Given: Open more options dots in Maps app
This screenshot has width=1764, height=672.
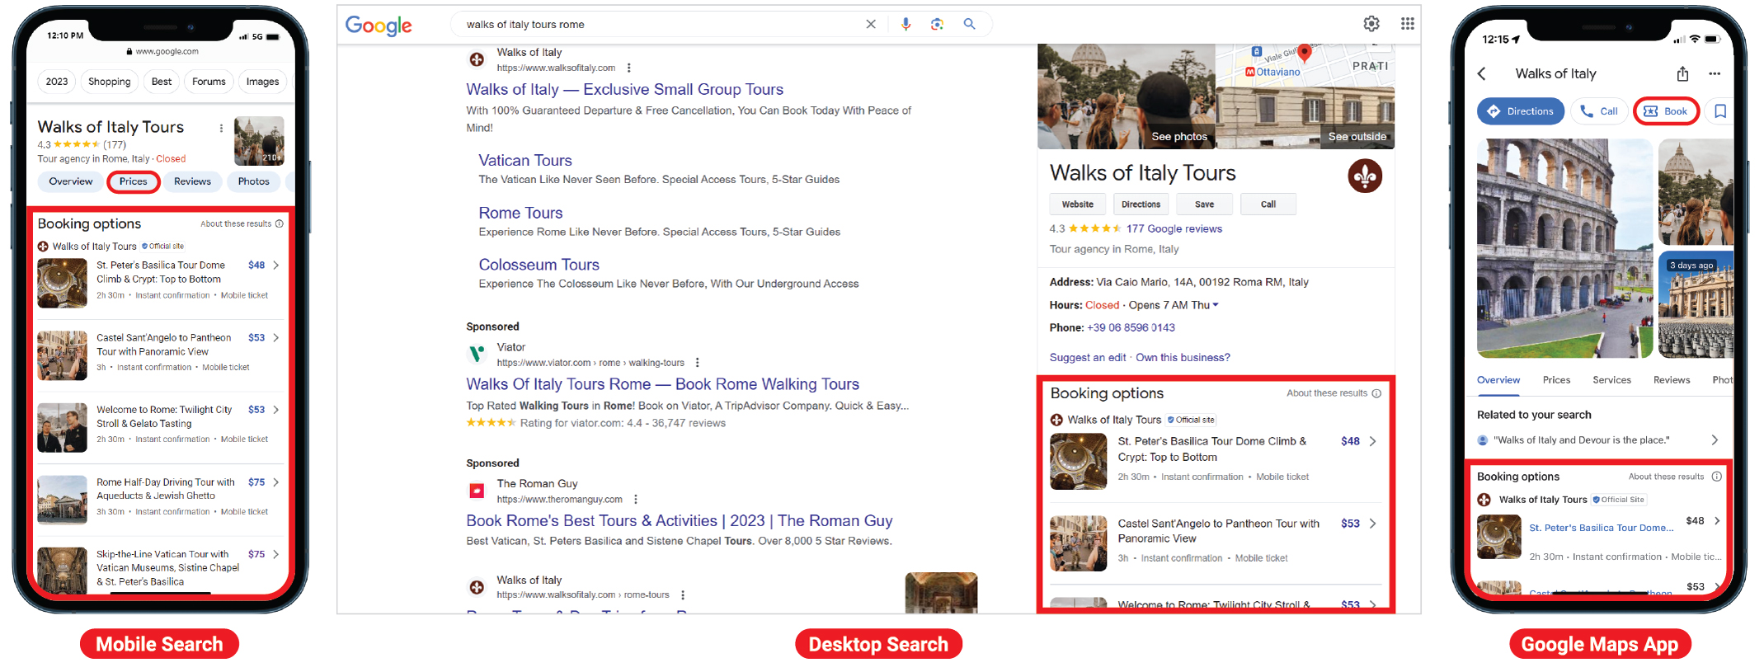Looking at the screenshot, I should point(1715,74).
